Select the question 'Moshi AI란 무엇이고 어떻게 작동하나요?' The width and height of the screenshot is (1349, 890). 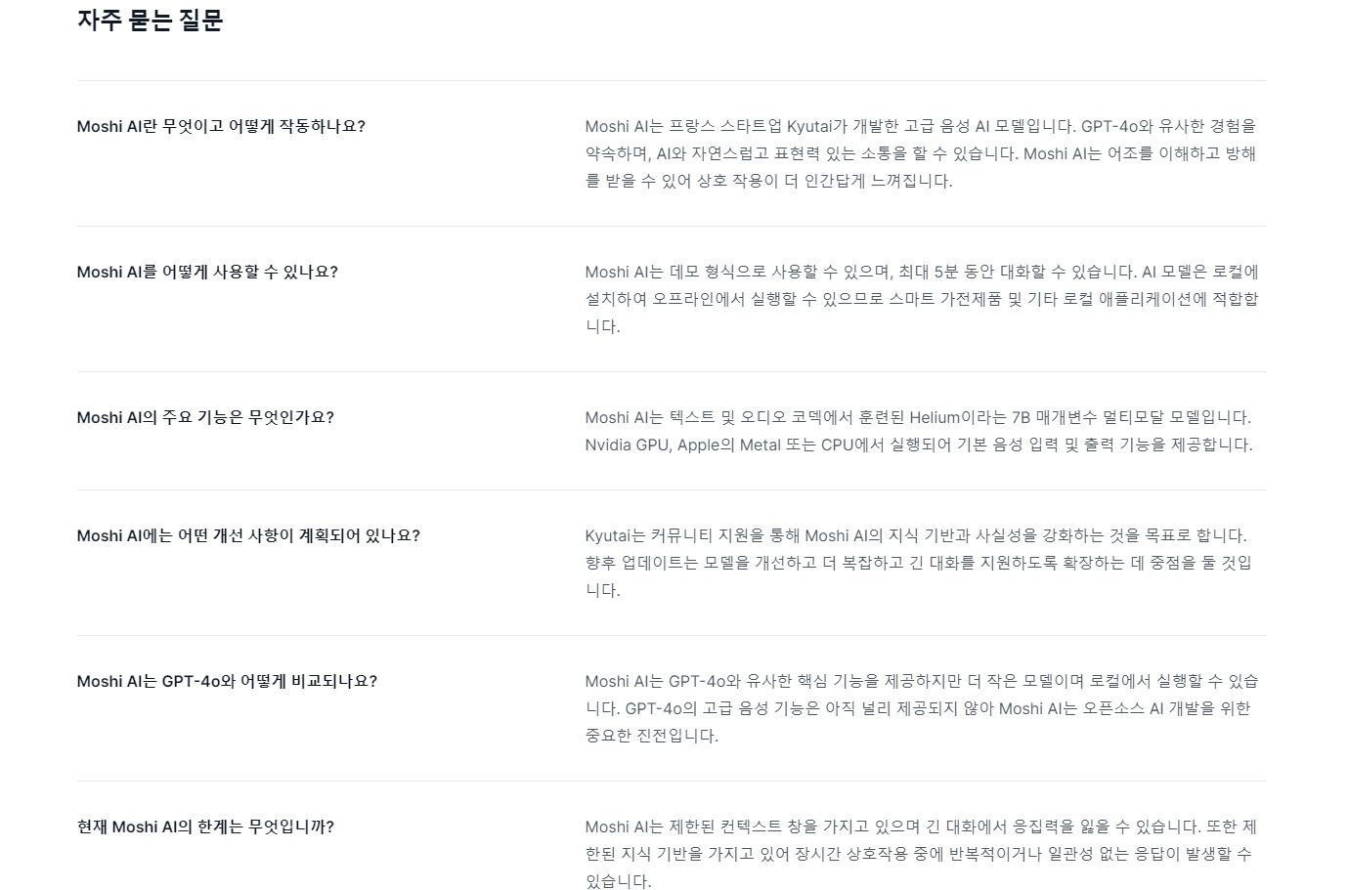[x=221, y=126]
